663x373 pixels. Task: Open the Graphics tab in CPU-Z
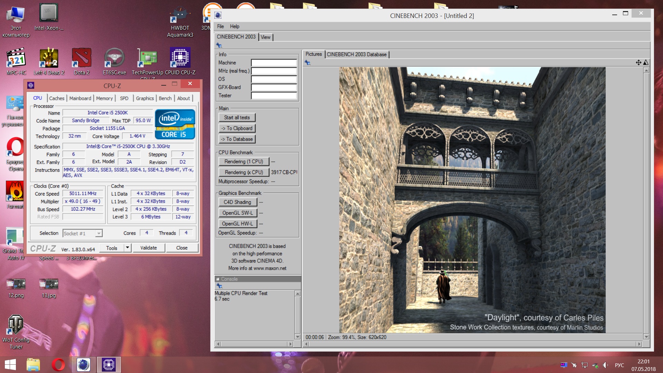click(x=145, y=98)
